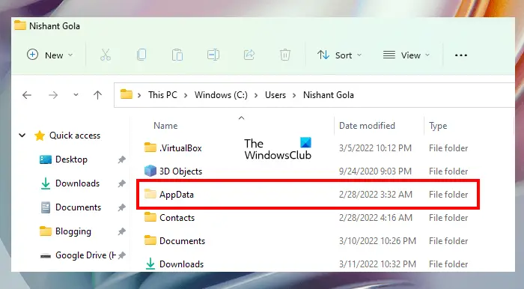Image resolution: width=524 pixels, height=289 pixels.
Task: Click the Cut scissors icon in toolbar
Action: [106, 55]
